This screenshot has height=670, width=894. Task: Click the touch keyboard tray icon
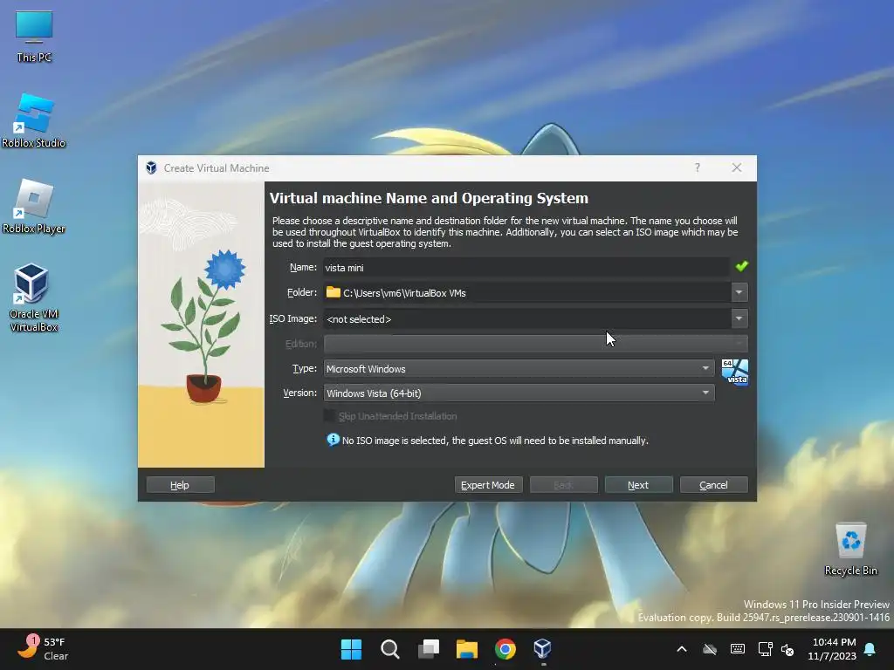(737, 649)
